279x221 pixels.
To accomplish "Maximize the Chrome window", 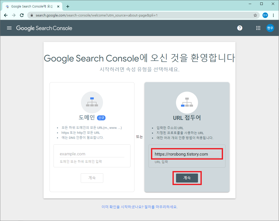I will pos(261,4).
